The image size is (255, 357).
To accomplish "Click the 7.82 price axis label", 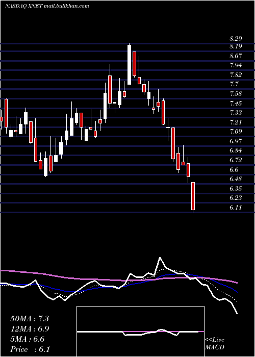I will pos(236,75).
